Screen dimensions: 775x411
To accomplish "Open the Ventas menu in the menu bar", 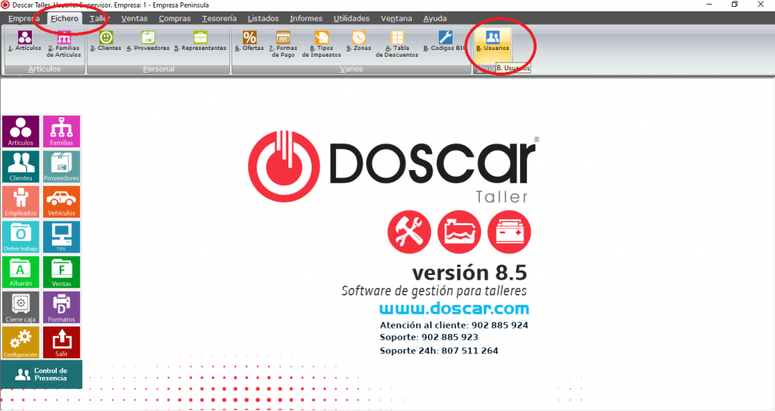I will (135, 18).
